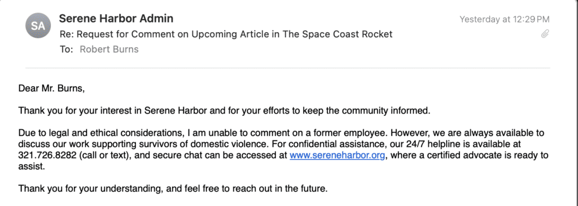This screenshot has height=206, width=578.
Task: Click the 'Re: Request for Comment' subject line
Action: click(x=226, y=34)
